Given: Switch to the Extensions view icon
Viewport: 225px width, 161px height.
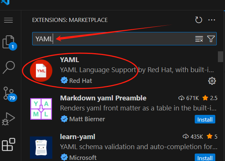Looking at the screenshot, I should [9, 145].
